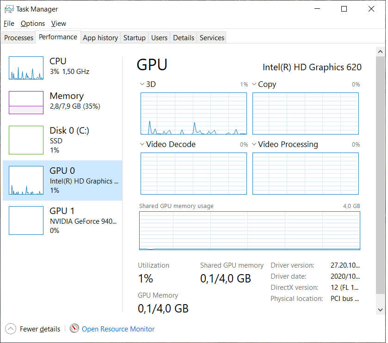
Task: Select the Disk 0 (C:) mini graph
Action: (x=26, y=140)
